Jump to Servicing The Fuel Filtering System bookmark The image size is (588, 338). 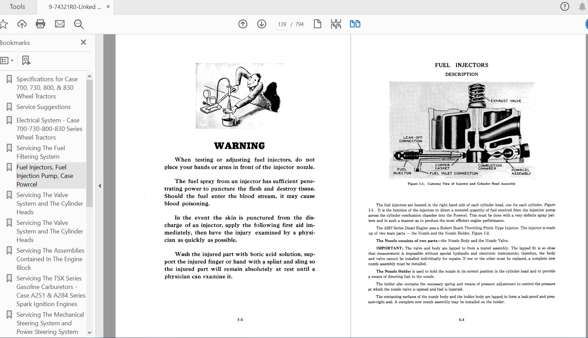click(x=41, y=152)
